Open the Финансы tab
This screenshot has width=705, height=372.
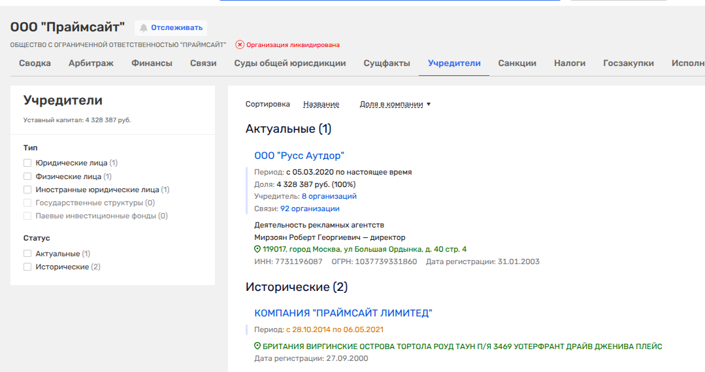152,63
